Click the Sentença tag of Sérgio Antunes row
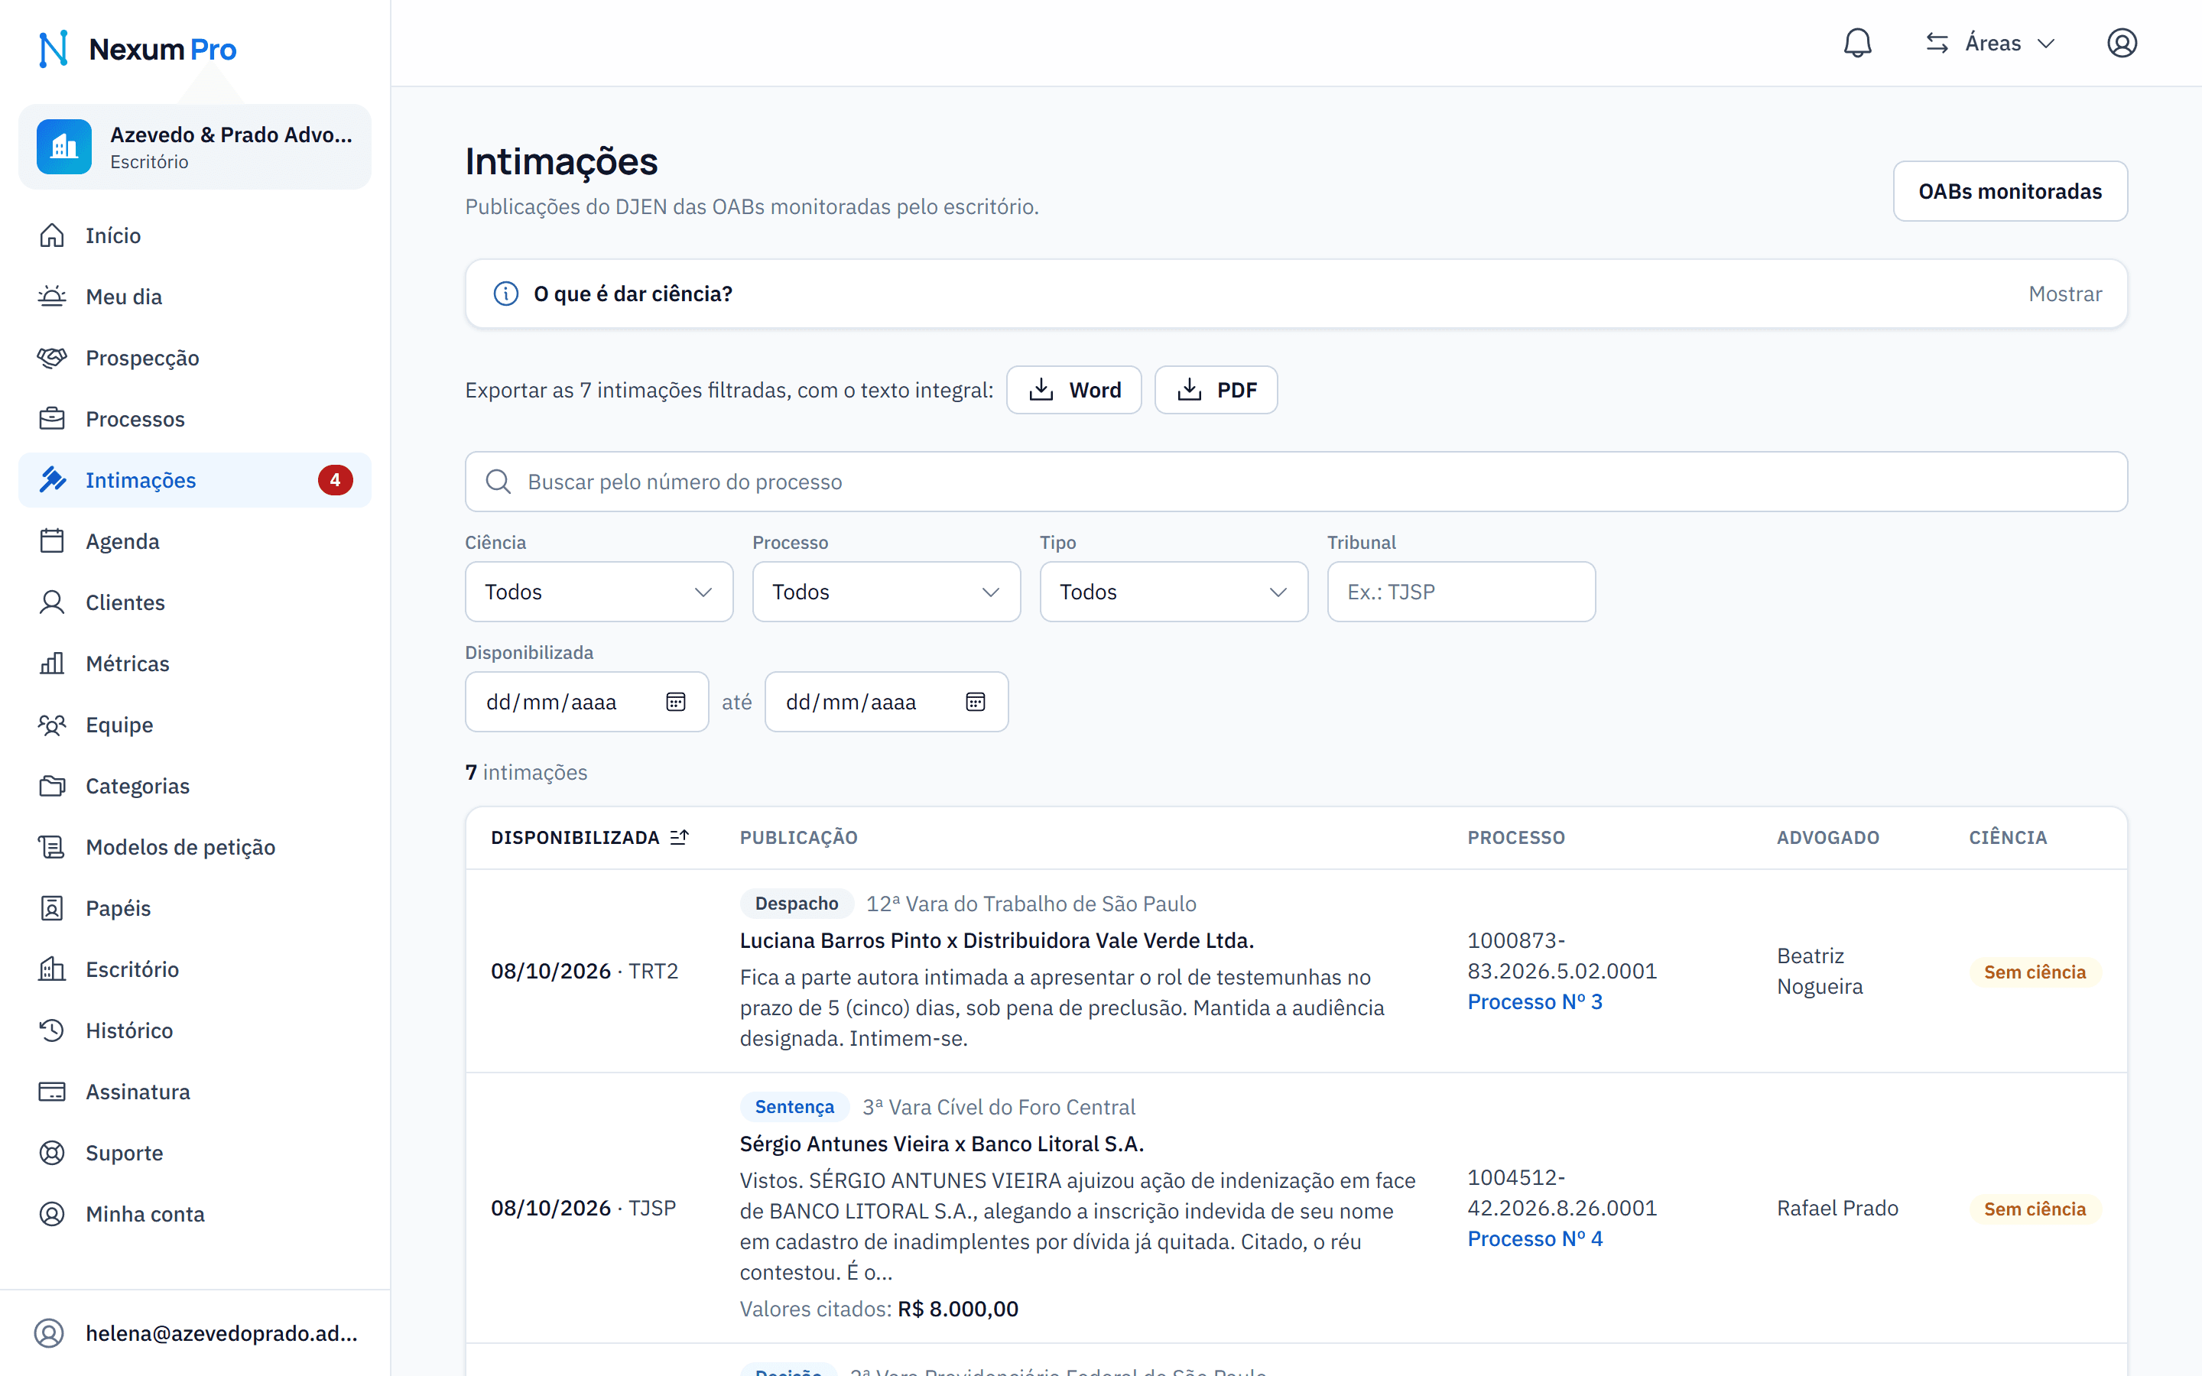The height and width of the screenshot is (1376, 2202). click(794, 1107)
